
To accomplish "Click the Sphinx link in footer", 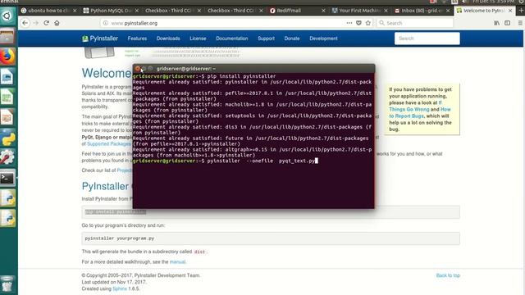I will 120,288.
